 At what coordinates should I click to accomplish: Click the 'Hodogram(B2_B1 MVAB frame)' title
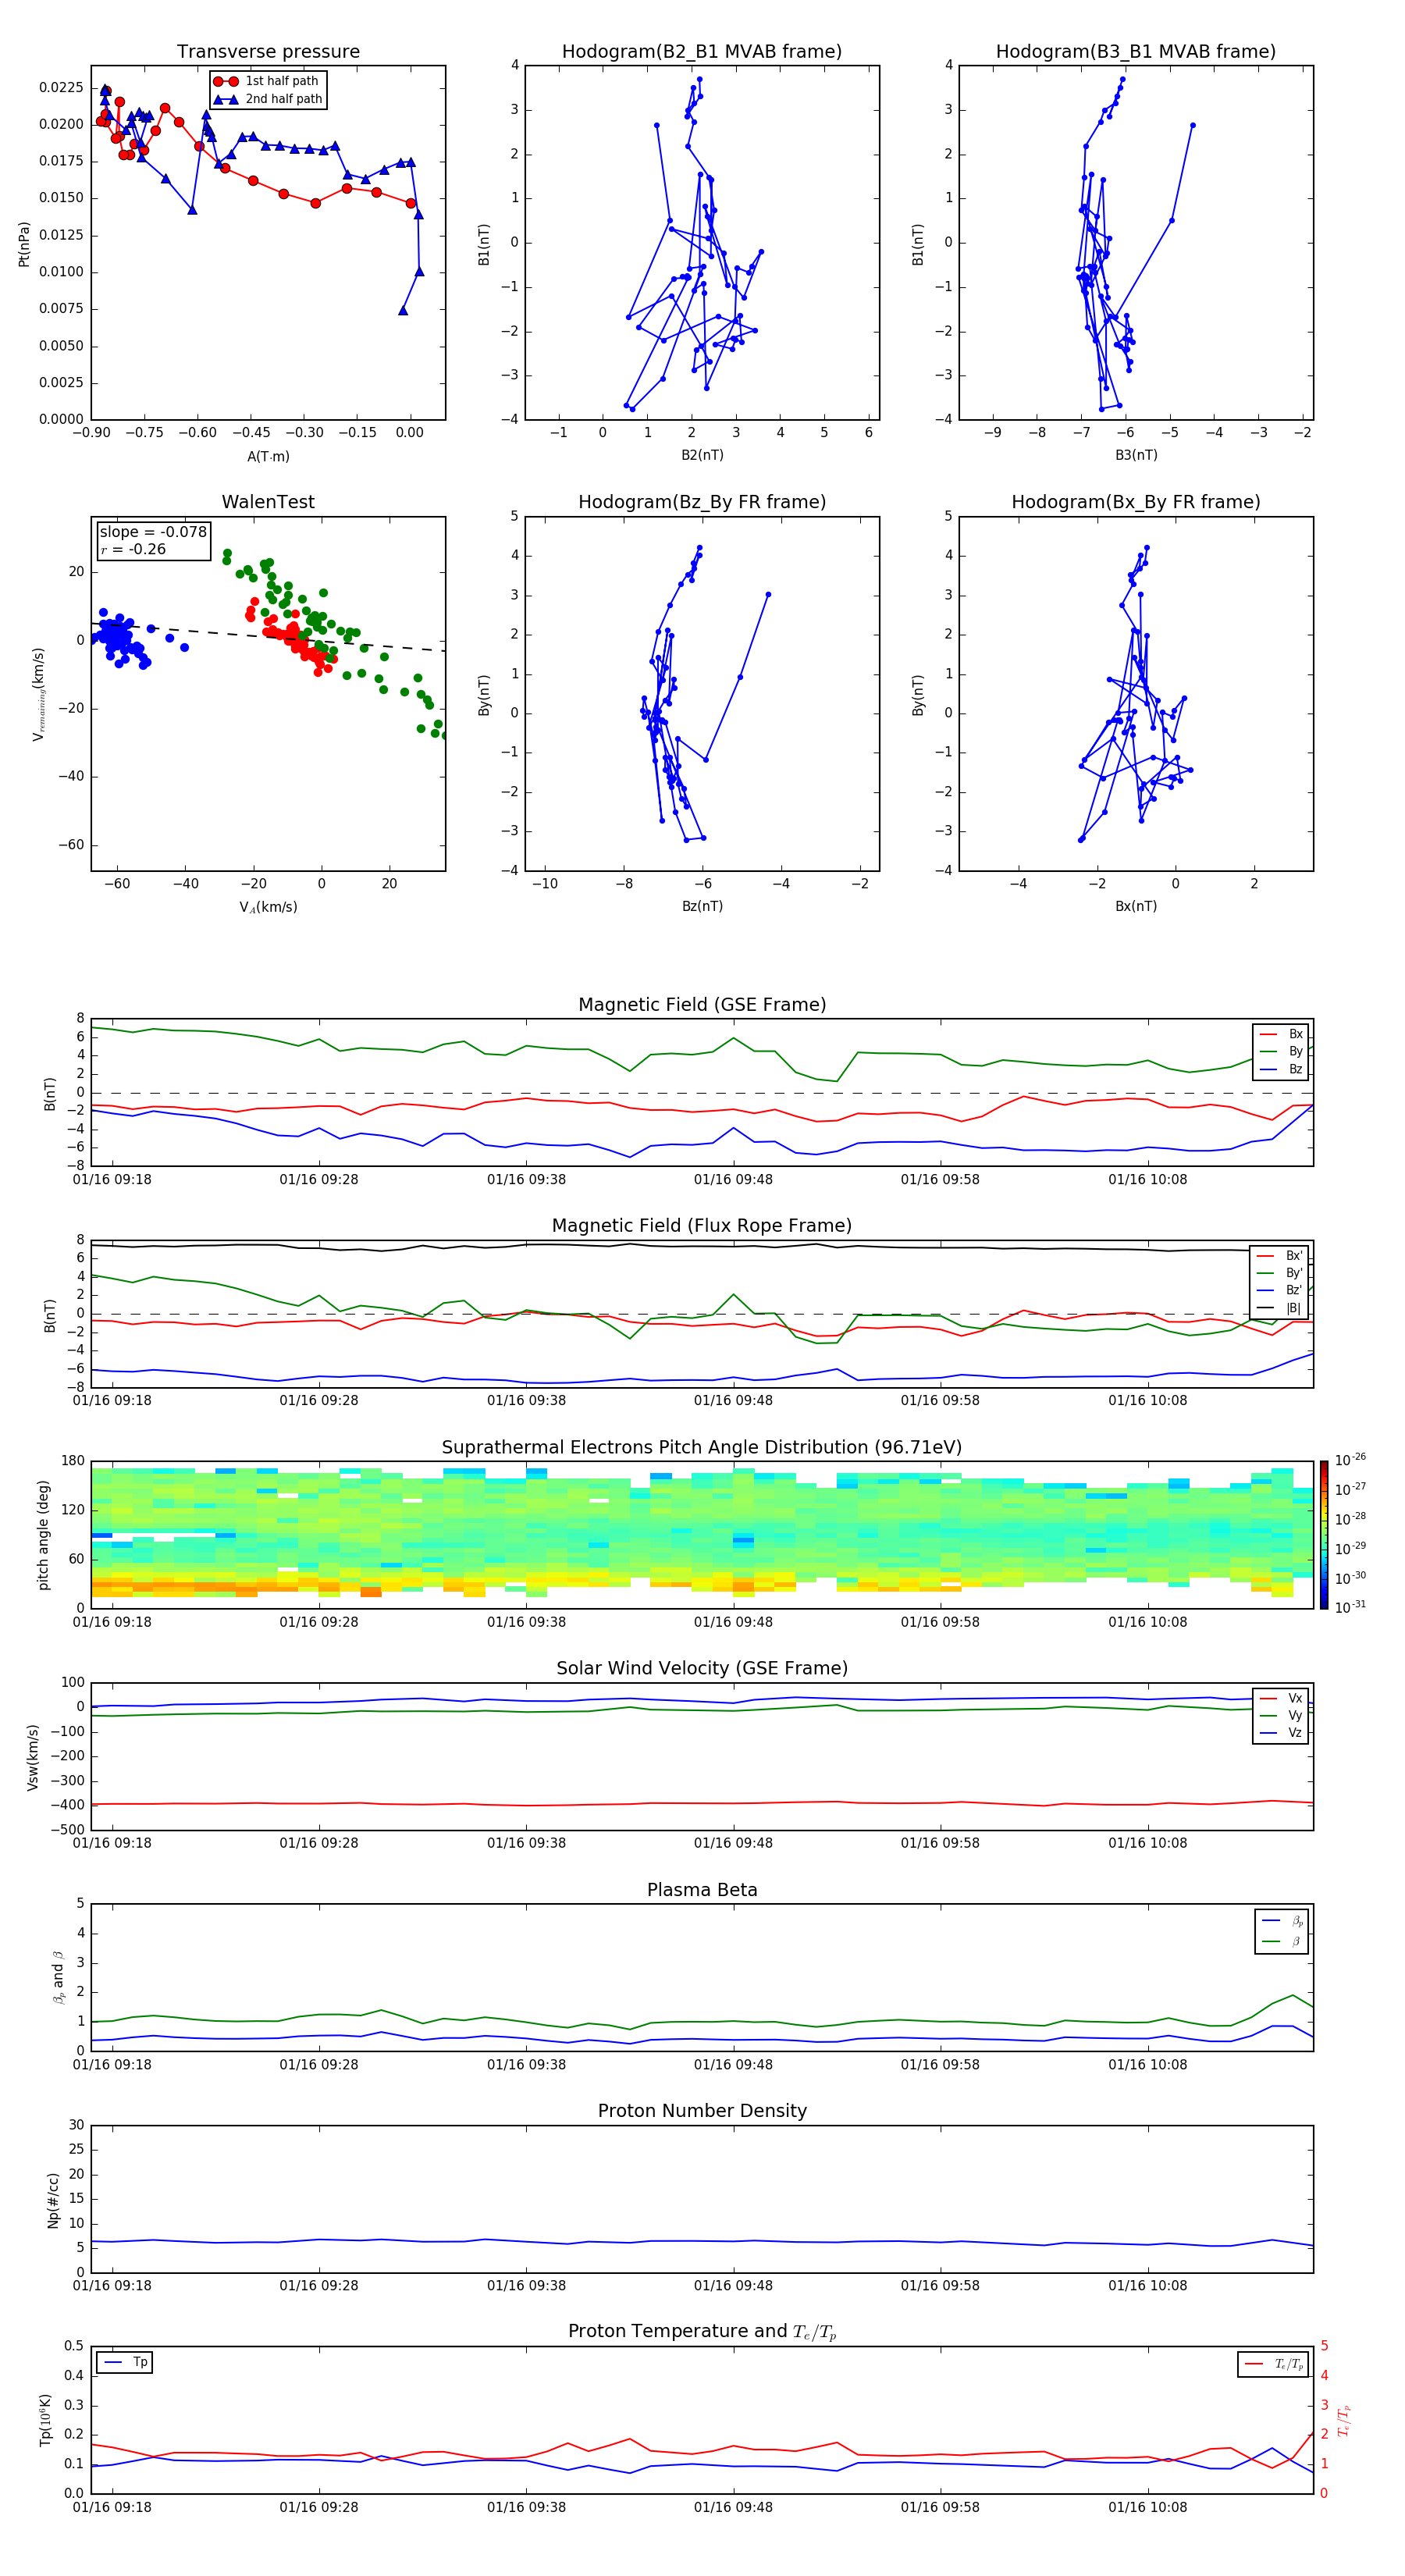tap(702, 52)
